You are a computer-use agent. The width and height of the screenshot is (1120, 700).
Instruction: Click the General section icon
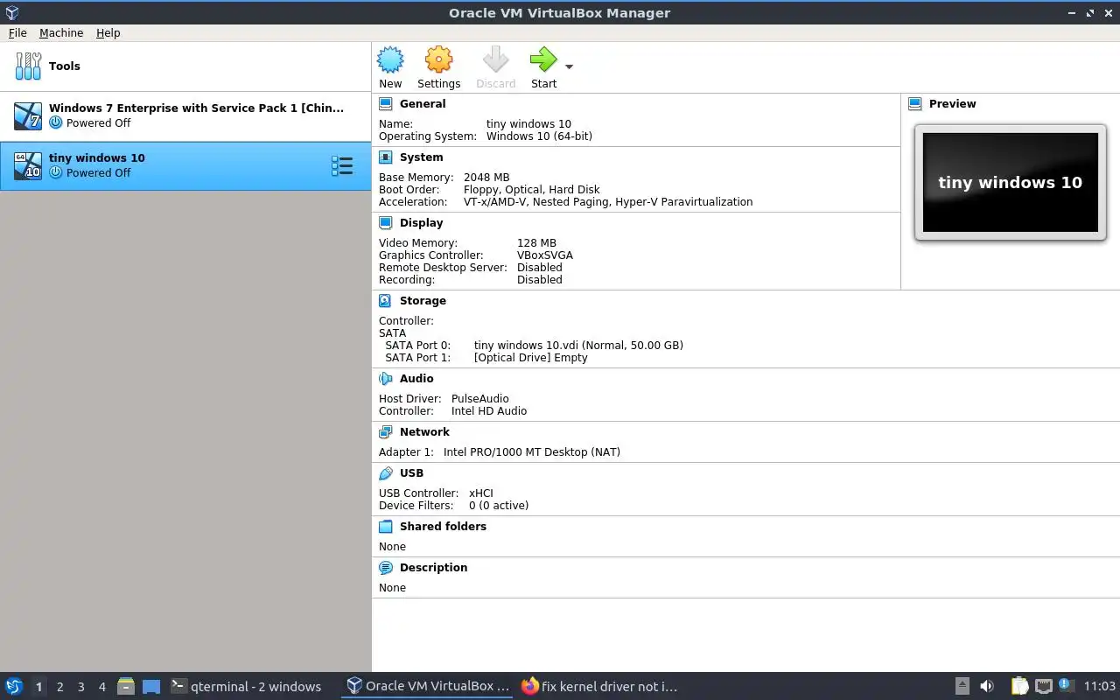pyautogui.click(x=386, y=103)
